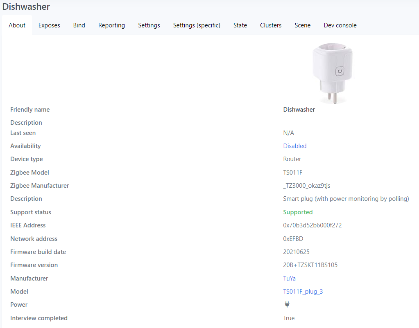Select the IEEE Address value
419x328 pixels.
click(312, 225)
